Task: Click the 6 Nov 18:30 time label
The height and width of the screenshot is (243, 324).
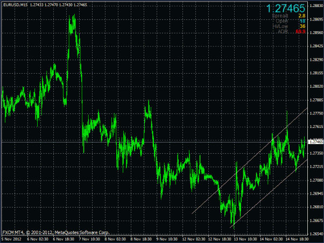Action: point(64,239)
